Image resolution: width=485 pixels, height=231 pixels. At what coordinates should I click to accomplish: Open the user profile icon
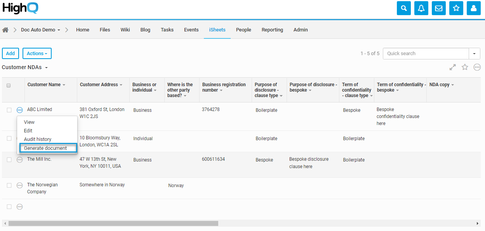click(474, 8)
